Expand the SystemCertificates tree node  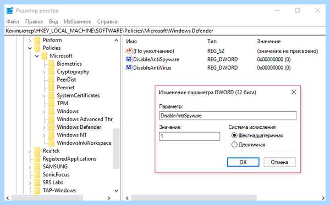tap(44, 96)
